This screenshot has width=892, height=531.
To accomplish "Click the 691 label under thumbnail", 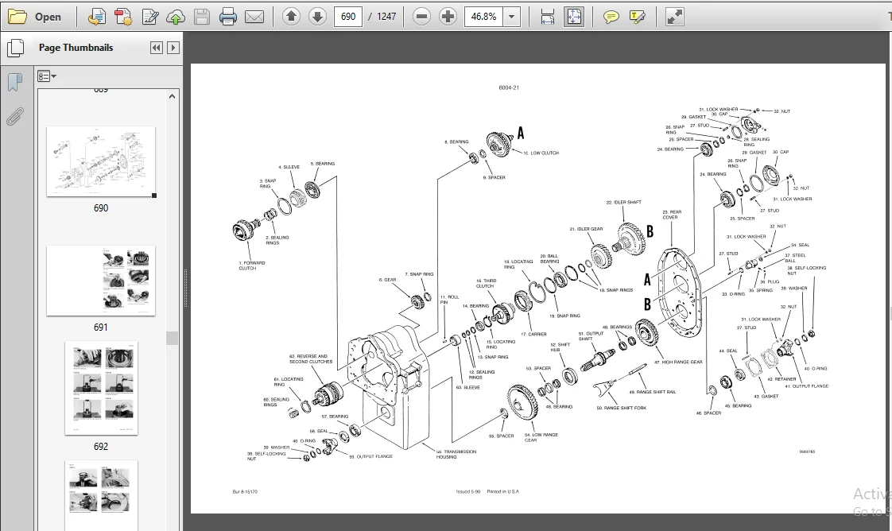I will tap(101, 328).
